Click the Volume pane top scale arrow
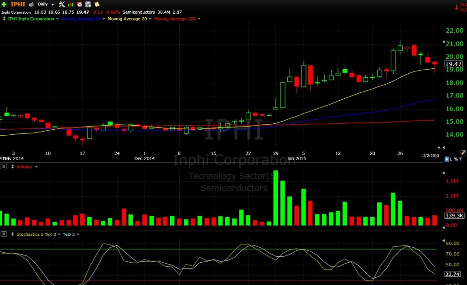The width and height of the screenshot is (467, 285). 443,173
